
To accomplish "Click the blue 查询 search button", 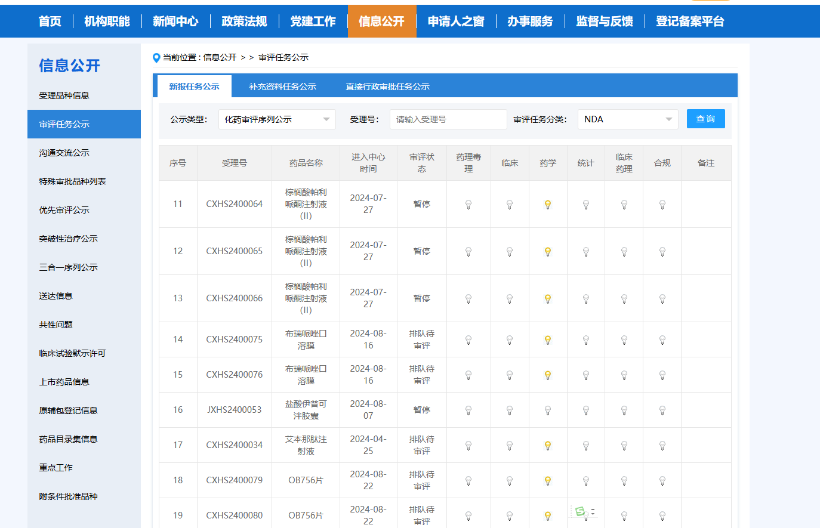I will (x=706, y=119).
